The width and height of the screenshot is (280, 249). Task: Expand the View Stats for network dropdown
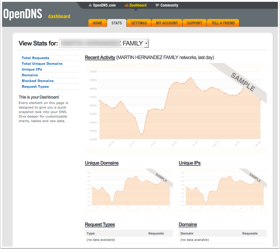pos(104,43)
